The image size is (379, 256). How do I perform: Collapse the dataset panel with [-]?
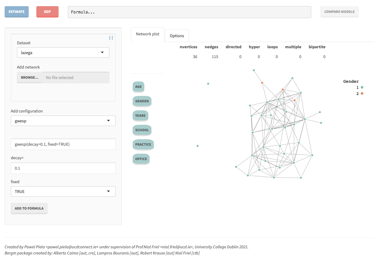click(x=111, y=38)
